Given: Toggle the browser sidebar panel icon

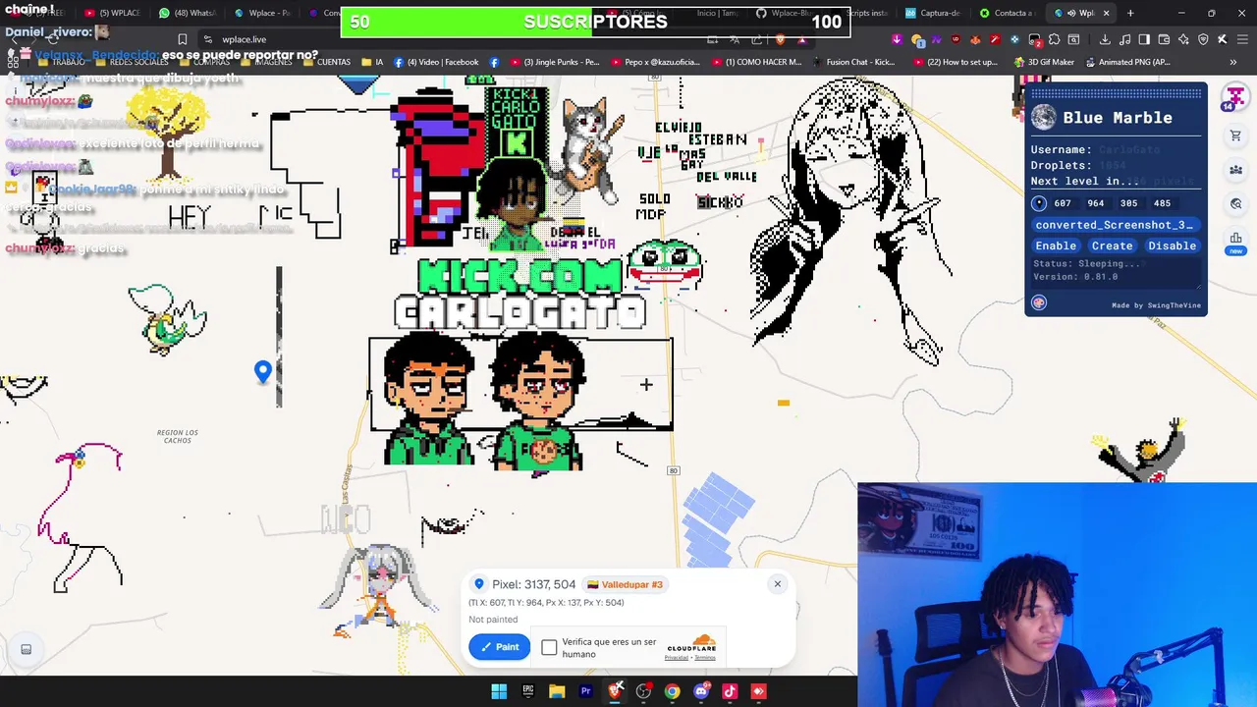Looking at the screenshot, I should (1144, 39).
